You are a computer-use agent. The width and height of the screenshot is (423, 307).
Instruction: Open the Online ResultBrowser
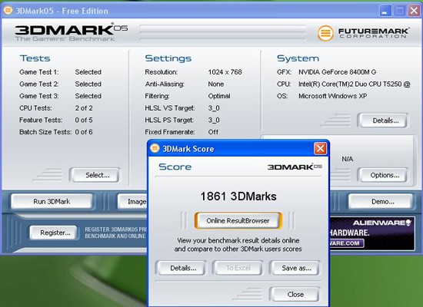click(x=238, y=221)
